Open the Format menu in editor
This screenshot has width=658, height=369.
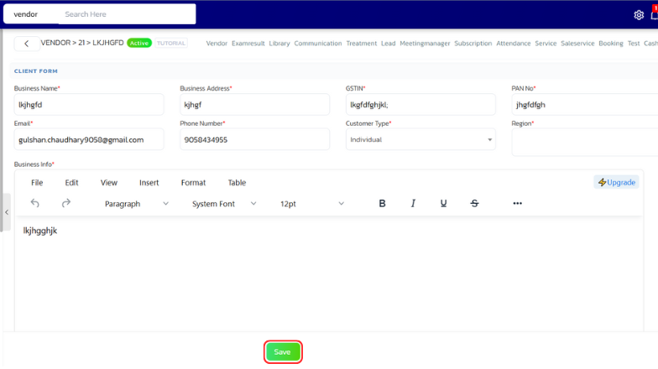tap(193, 183)
